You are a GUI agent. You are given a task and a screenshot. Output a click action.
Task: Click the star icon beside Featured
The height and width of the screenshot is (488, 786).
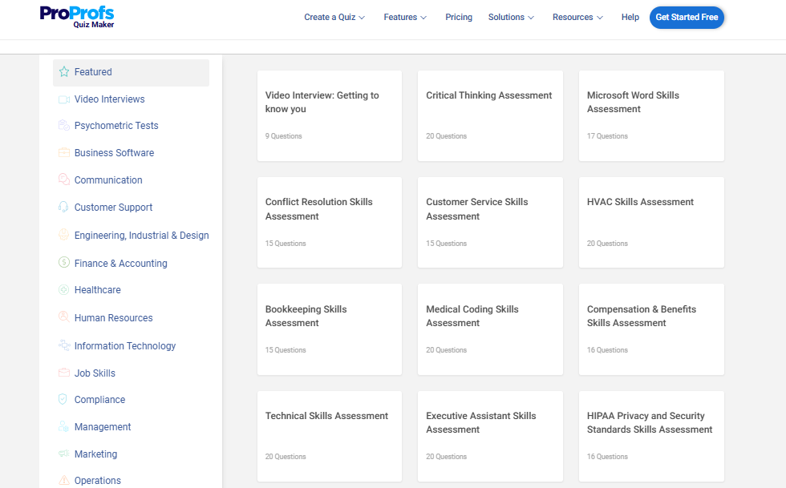tap(64, 72)
